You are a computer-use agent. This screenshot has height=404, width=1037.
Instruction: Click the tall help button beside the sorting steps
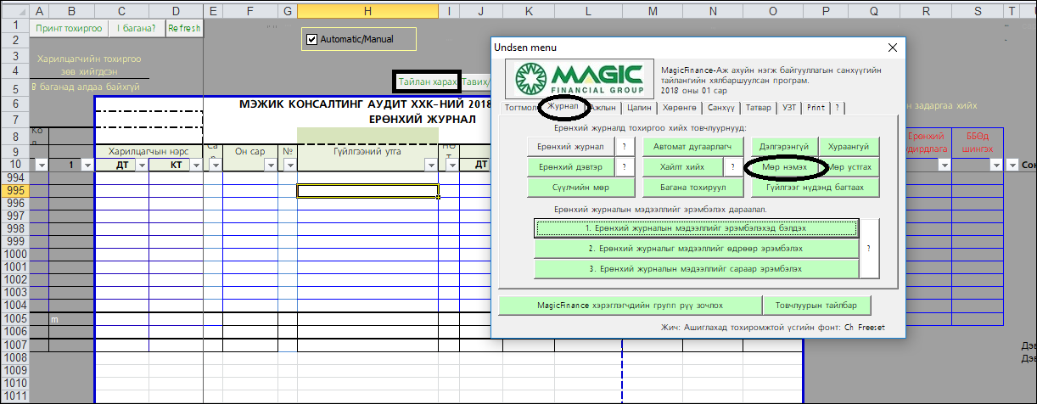click(869, 248)
